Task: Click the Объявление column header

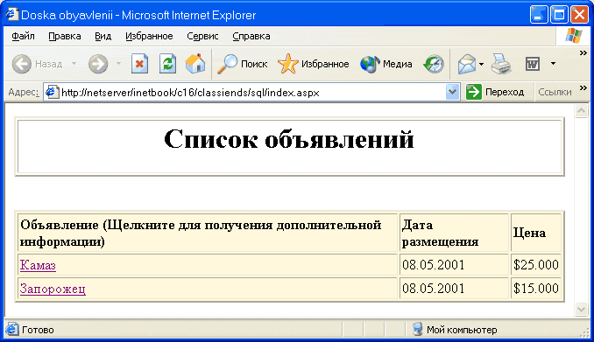Action: (208, 233)
